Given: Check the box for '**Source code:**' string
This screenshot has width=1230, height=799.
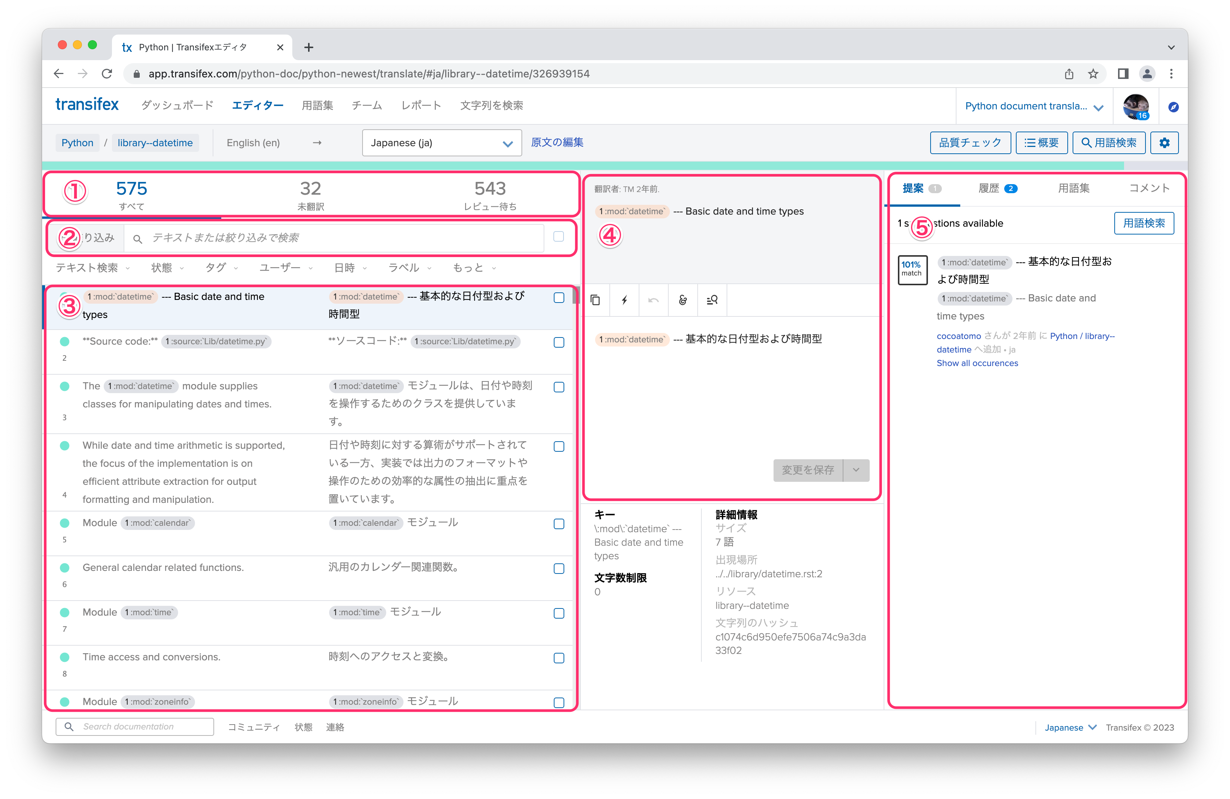Looking at the screenshot, I should click(559, 342).
